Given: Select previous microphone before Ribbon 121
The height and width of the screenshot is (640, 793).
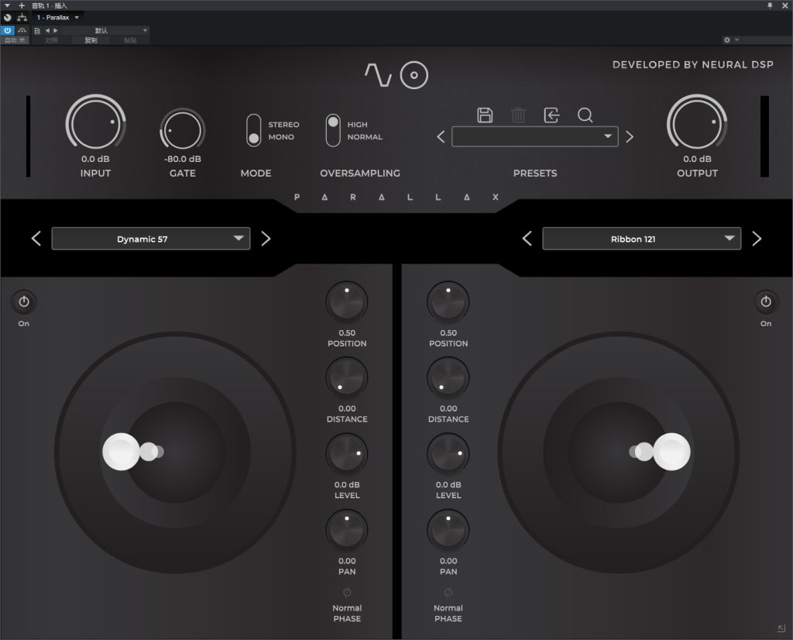Looking at the screenshot, I should tap(527, 239).
